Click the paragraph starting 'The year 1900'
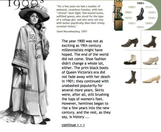The width and height of the screenshot is (161, 132). click(86, 79)
